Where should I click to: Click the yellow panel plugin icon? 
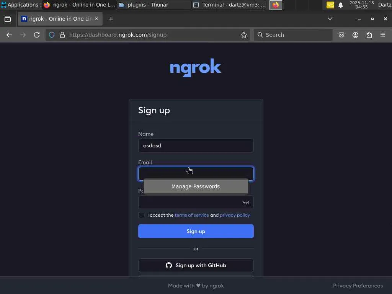pos(330,5)
